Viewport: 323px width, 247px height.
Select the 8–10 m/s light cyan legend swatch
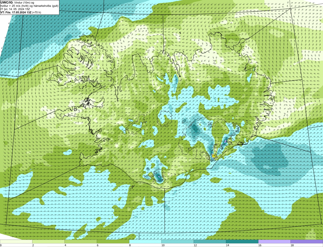click(145, 241)
